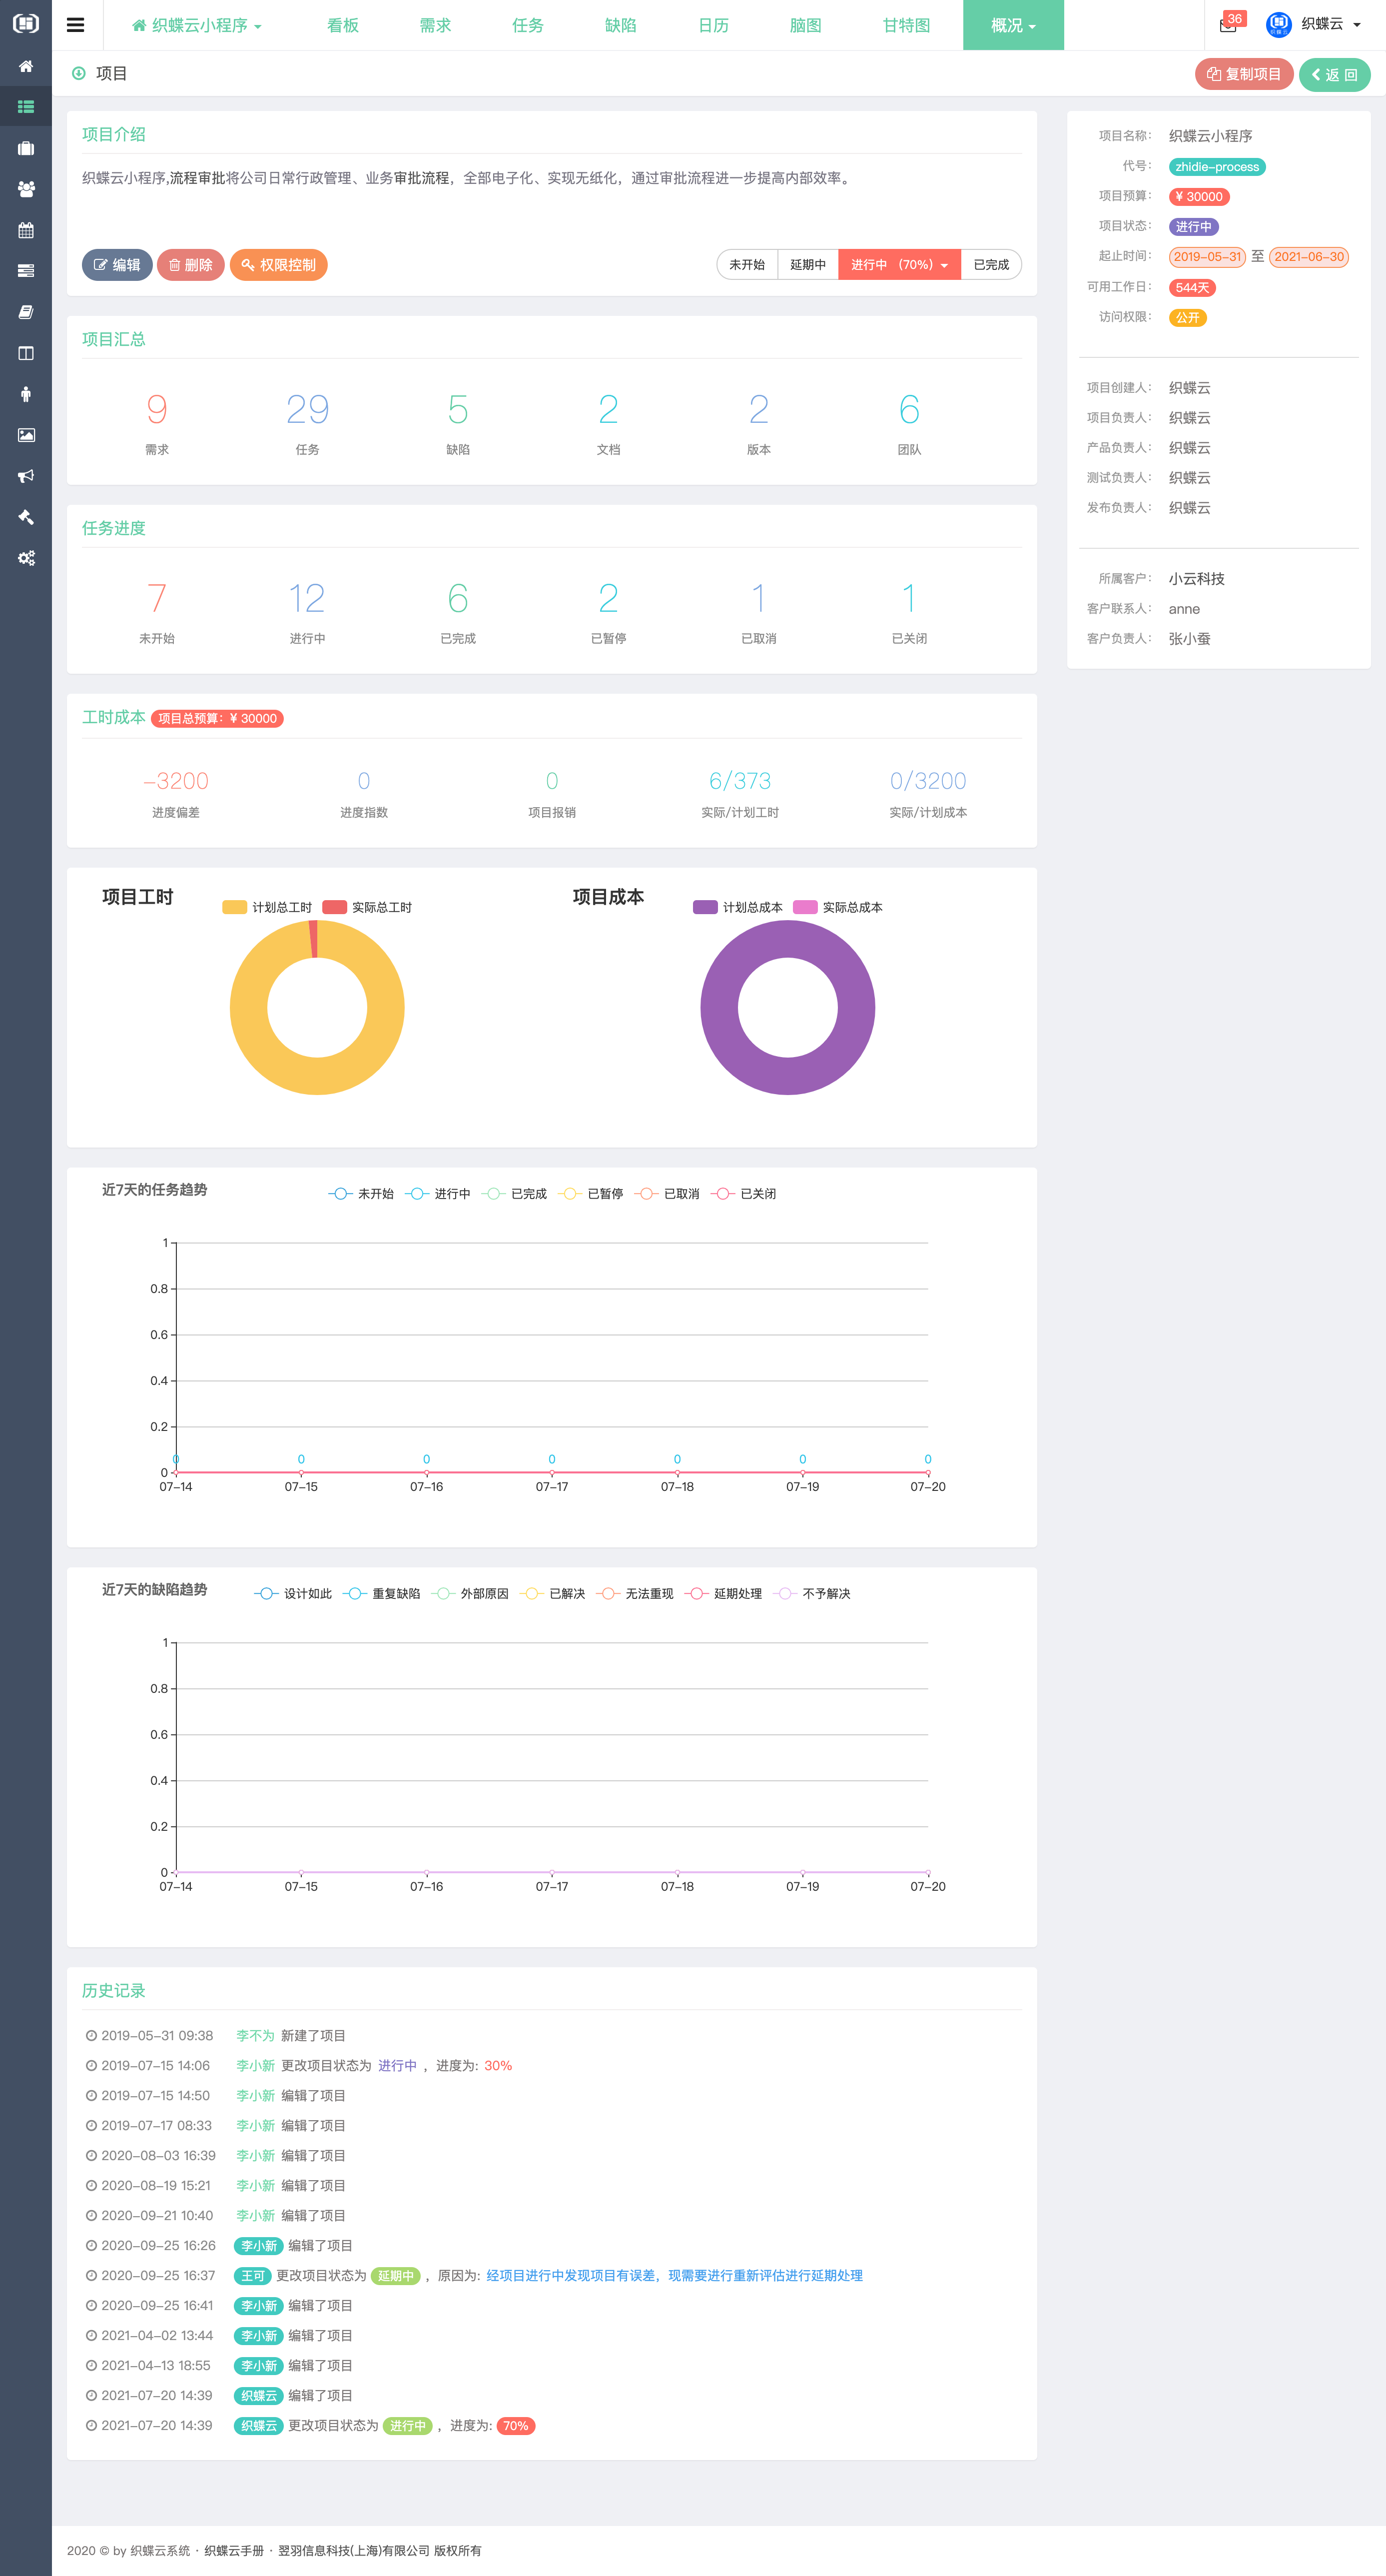Open the home icon in sidebar
The width and height of the screenshot is (1386, 2576).
[x=26, y=66]
